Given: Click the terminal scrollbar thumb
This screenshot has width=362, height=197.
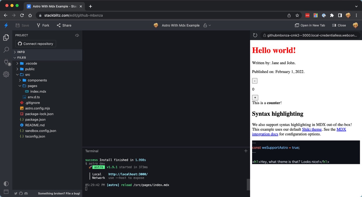Looking at the screenshot, I should pos(248,185).
